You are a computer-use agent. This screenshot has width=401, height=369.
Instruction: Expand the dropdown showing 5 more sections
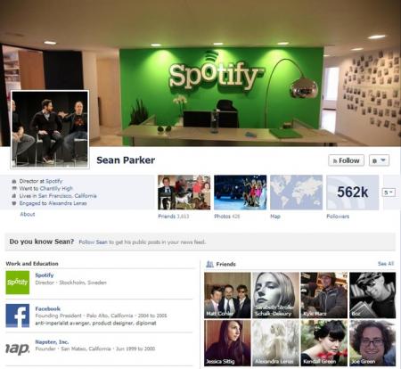389,193
